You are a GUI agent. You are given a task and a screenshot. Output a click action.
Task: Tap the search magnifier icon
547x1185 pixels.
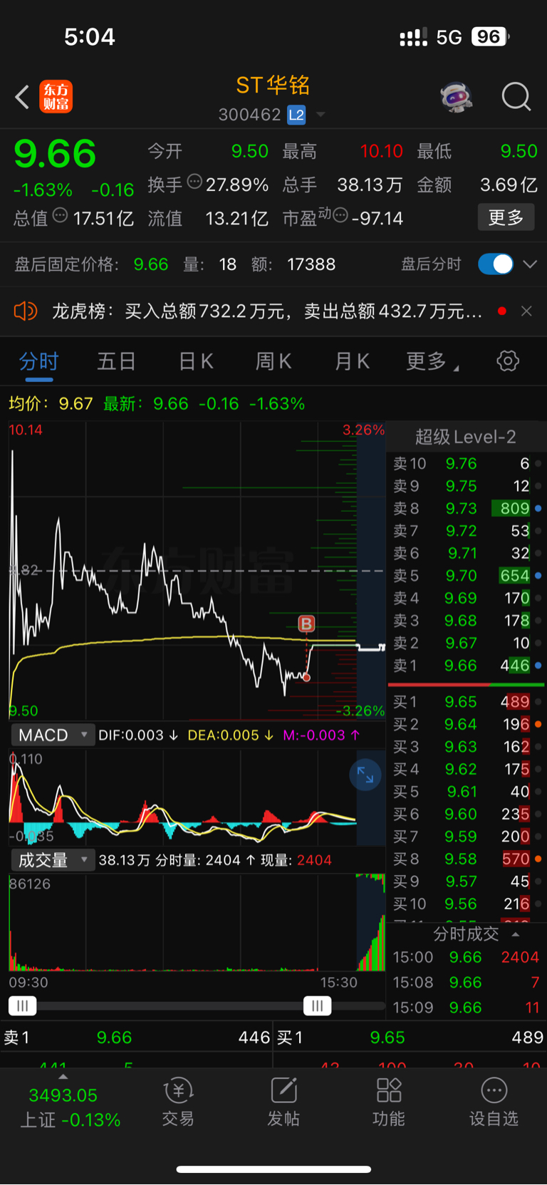516,97
